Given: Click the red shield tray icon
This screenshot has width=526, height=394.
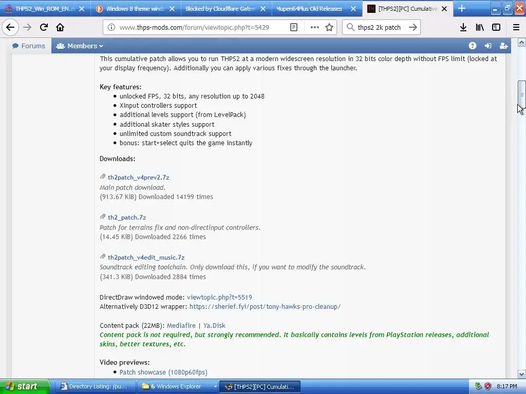Looking at the screenshot, I should point(488,386).
